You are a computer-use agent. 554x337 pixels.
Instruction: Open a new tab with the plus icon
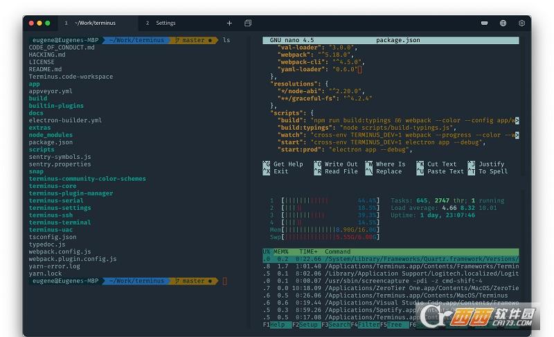229,23
